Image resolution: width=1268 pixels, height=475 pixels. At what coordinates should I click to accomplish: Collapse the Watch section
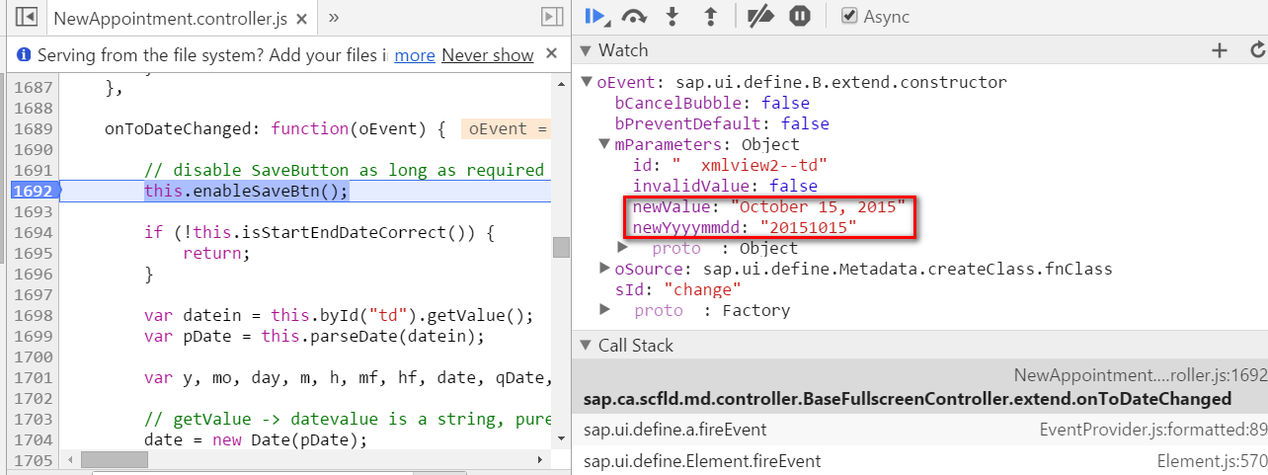click(x=585, y=50)
